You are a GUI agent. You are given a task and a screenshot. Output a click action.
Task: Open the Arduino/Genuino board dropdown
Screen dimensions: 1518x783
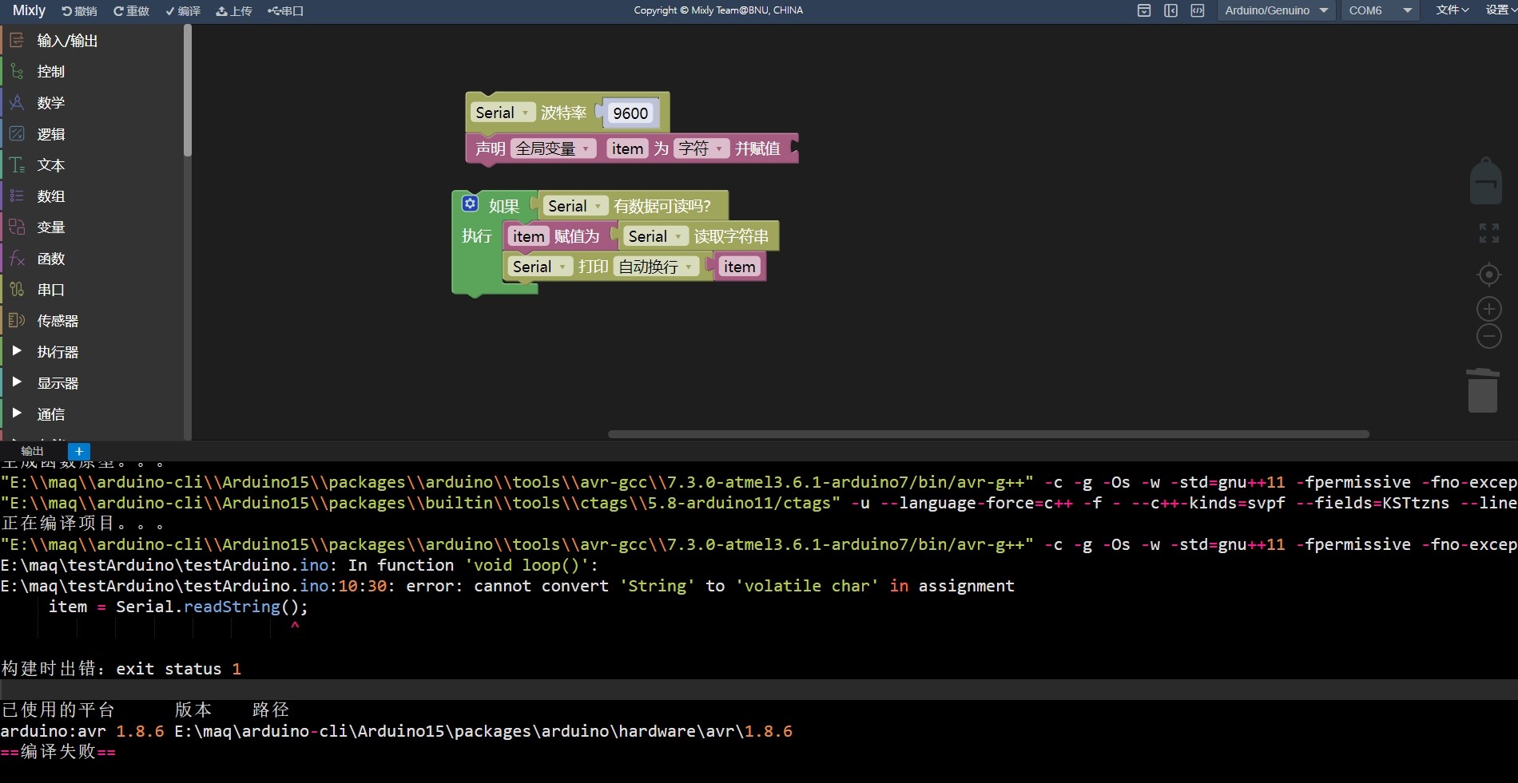[x=1276, y=10]
